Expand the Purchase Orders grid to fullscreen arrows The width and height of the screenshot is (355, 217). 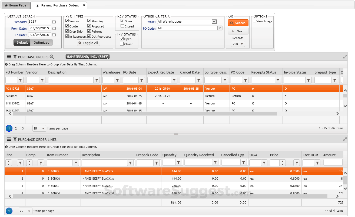pos(345,57)
